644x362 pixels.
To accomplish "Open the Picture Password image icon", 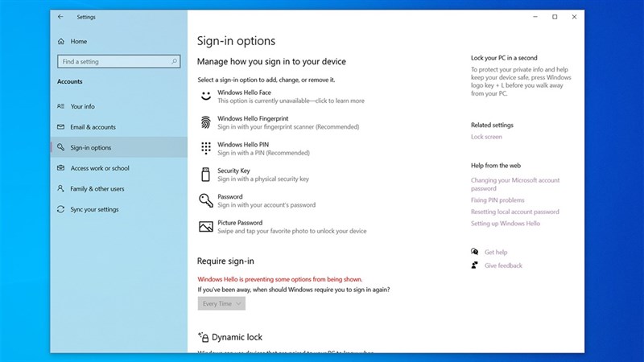I will (x=205, y=227).
